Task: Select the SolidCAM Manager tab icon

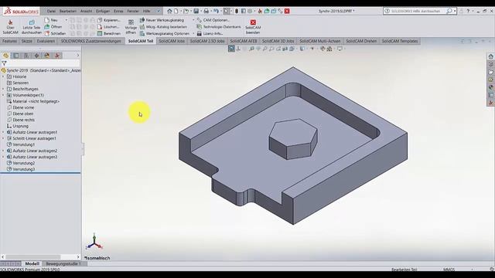Action: (x=57, y=56)
